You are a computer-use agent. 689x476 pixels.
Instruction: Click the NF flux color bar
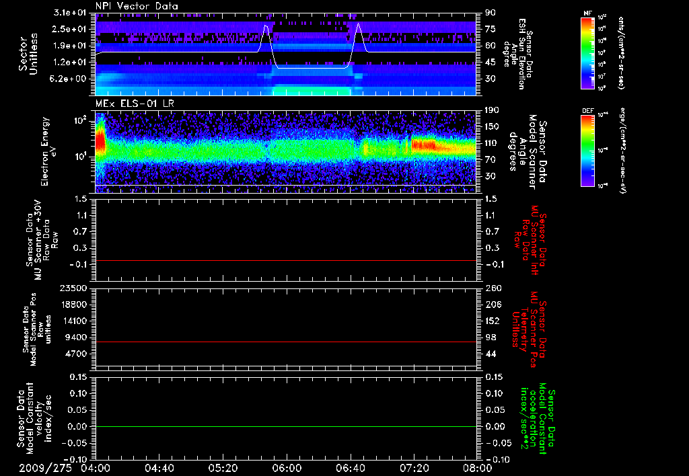point(588,52)
